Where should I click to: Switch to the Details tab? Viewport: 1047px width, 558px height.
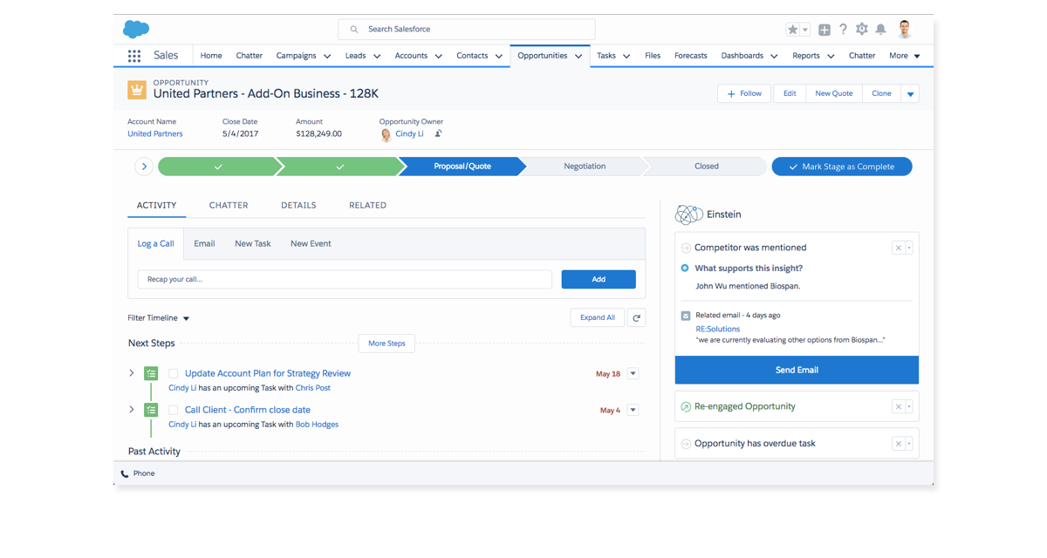click(298, 206)
